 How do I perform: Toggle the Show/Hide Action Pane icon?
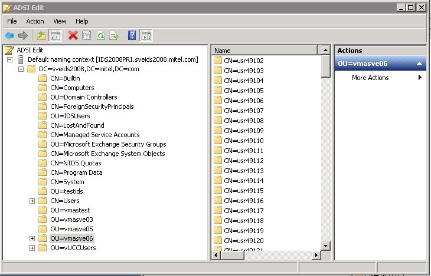pyautogui.click(x=146, y=36)
